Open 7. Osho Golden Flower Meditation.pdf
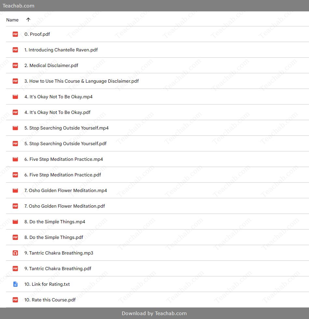309x319 pixels. click(65, 206)
